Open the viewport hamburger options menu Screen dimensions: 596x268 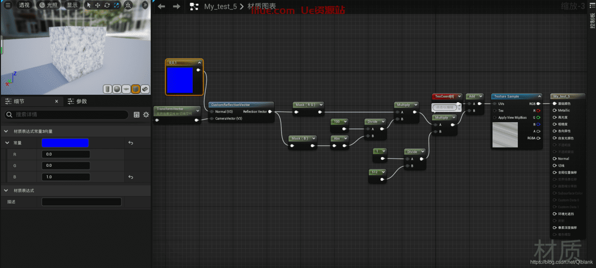click(7, 5)
